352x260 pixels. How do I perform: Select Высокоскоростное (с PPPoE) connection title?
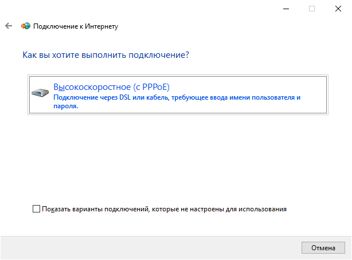coord(111,86)
